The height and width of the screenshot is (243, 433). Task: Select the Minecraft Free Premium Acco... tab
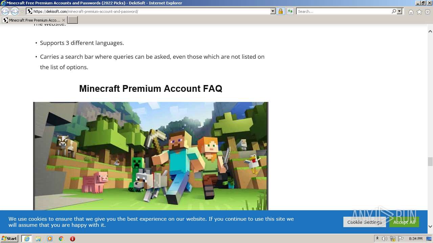34,20
